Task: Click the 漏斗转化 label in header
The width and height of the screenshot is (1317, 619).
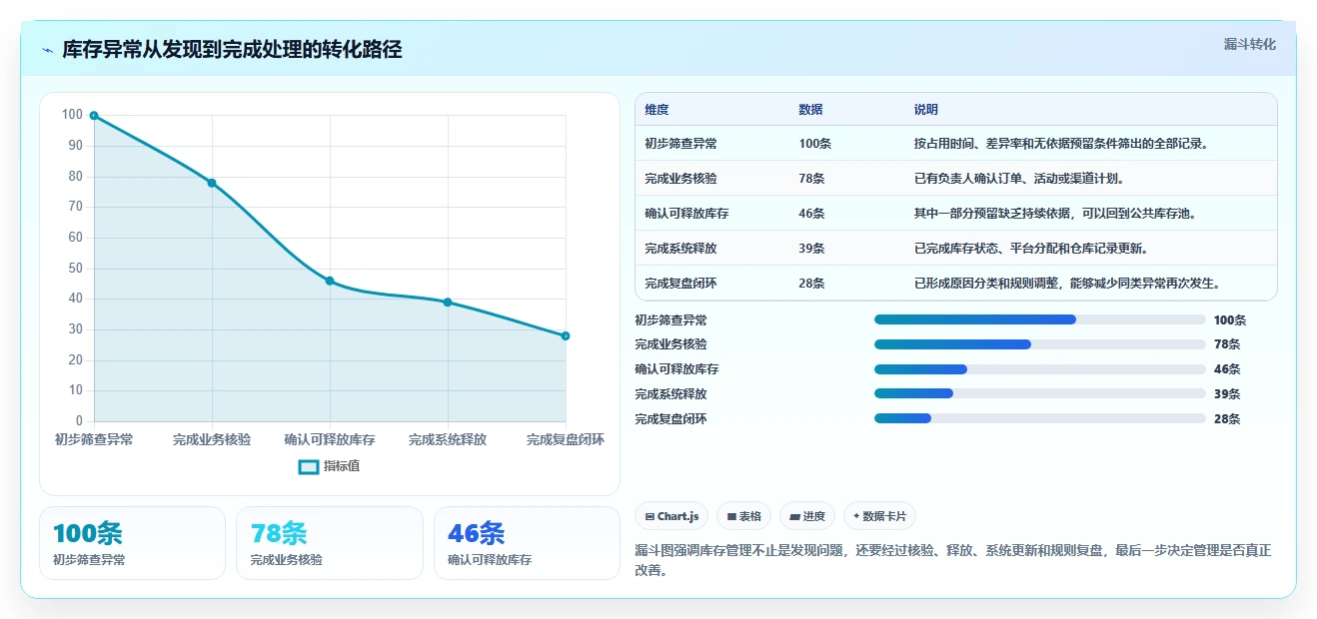Action: 1249,44
